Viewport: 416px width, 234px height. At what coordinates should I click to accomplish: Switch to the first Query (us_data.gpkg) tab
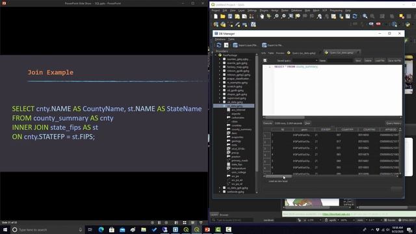pos(304,53)
